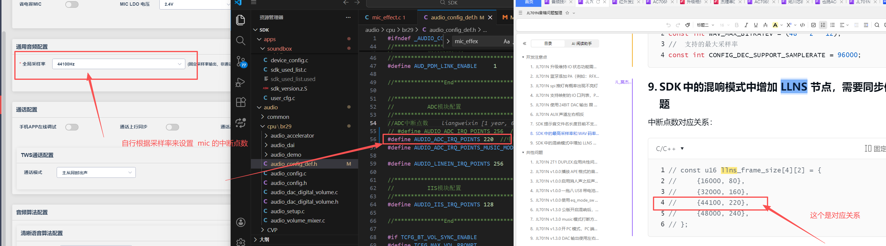
Task: Toggle the bulleted list button
Action: [x=832, y=25]
